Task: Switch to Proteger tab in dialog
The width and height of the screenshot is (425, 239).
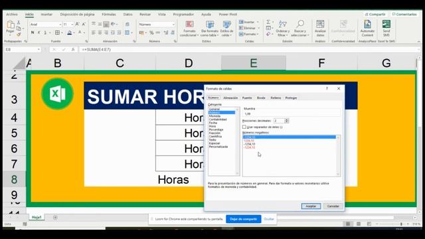Action: [x=291, y=98]
